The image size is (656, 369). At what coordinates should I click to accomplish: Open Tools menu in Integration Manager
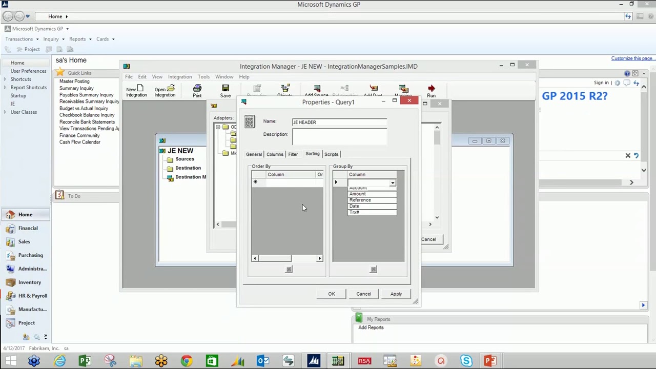(x=203, y=77)
